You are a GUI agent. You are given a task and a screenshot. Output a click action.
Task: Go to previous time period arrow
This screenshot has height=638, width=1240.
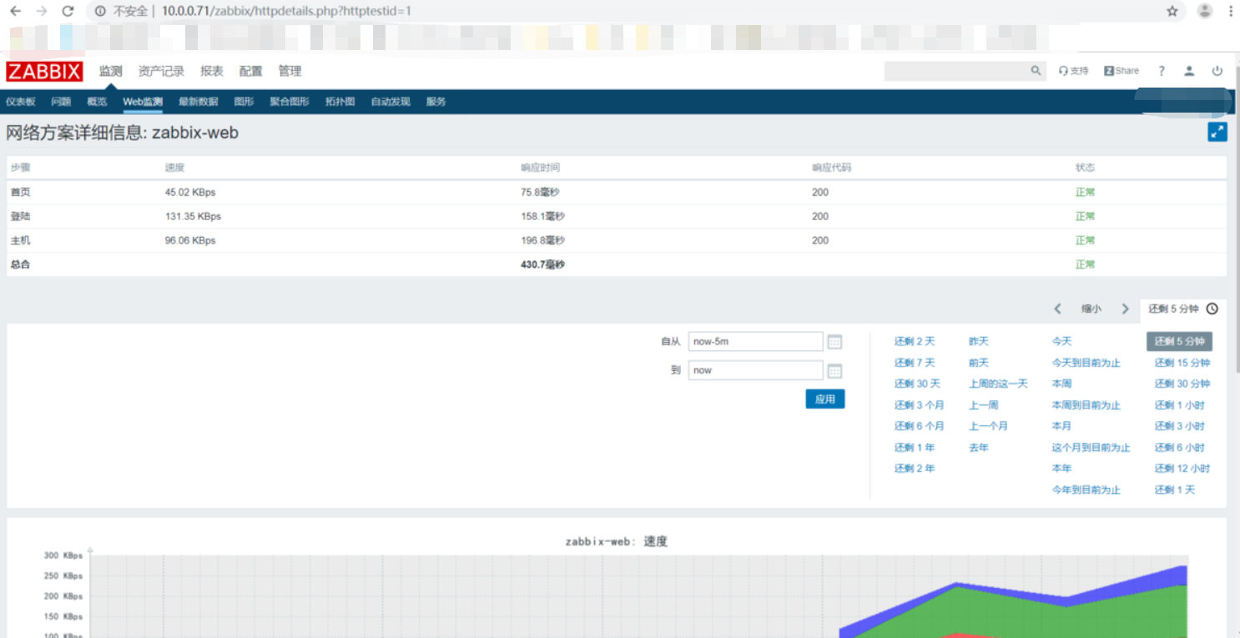(1057, 309)
